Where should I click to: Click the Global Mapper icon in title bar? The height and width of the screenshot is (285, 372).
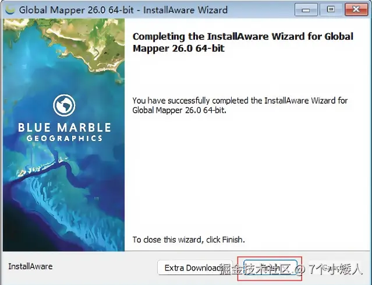(x=10, y=10)
